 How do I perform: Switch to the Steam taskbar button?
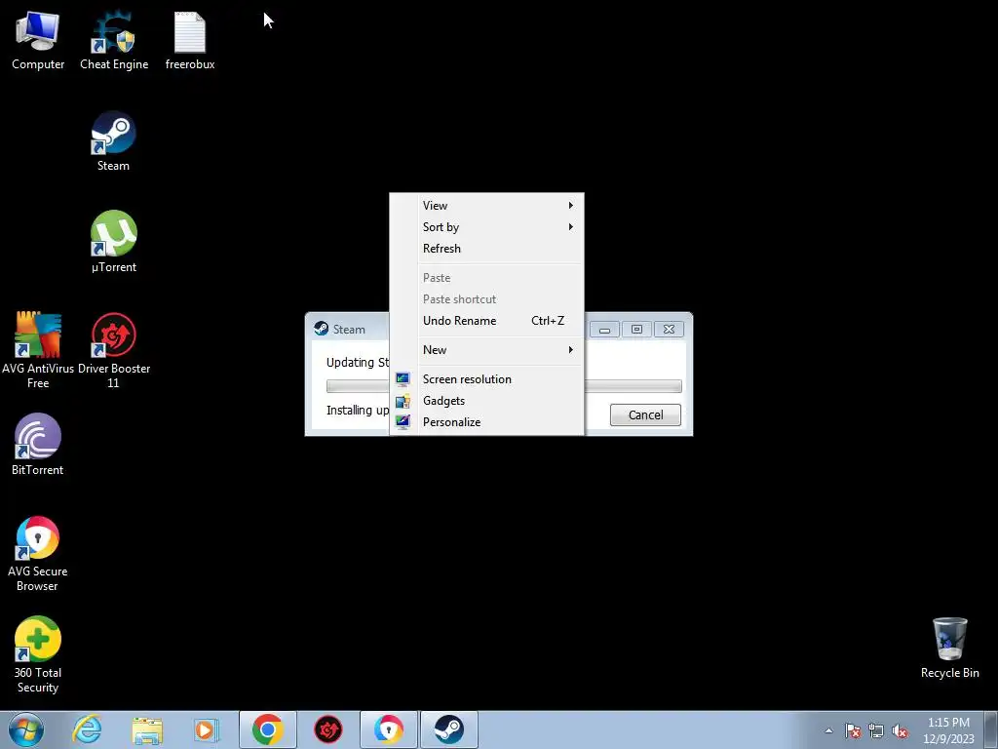click(448, 729)
